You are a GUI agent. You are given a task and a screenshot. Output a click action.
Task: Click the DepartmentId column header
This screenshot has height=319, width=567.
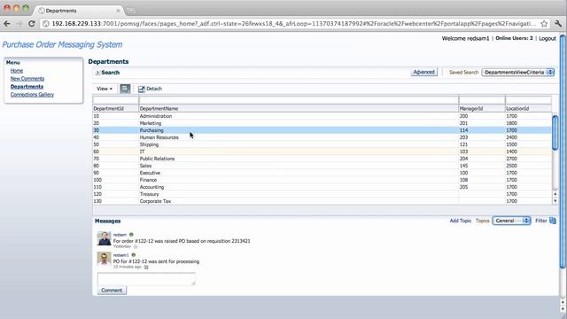click(x=116, y=108)
